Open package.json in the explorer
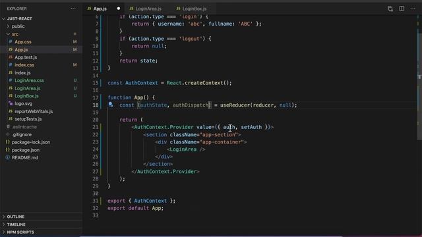This screenshot has height=237, width=422. [26, 150]
